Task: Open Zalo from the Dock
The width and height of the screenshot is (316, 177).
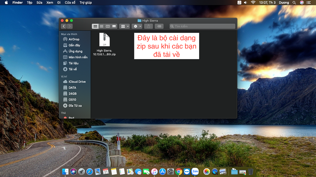Action: 195,171
